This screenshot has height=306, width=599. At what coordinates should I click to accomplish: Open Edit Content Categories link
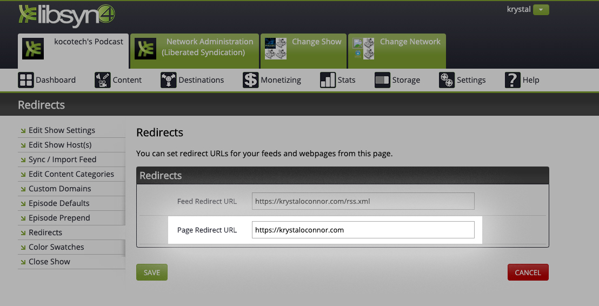coord(71,174)
